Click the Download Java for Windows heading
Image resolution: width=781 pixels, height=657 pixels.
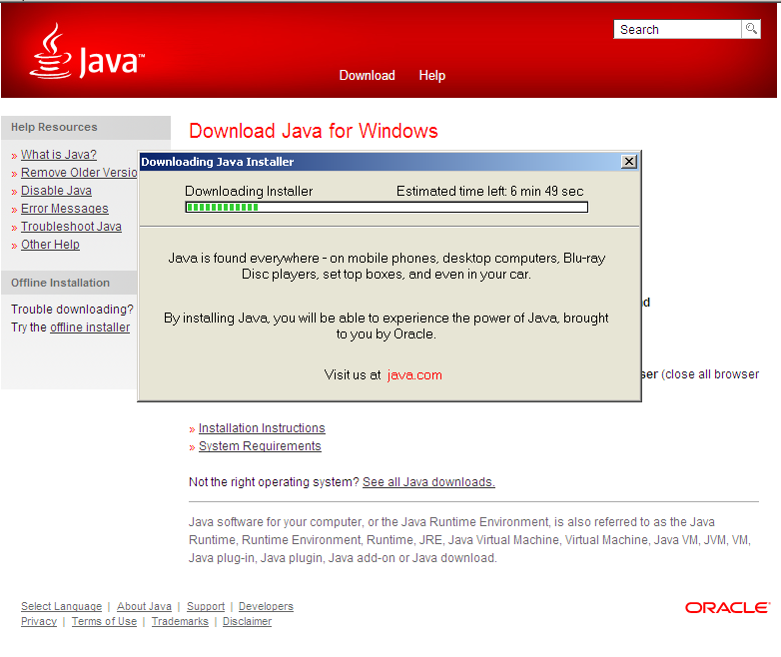point(314,131)
